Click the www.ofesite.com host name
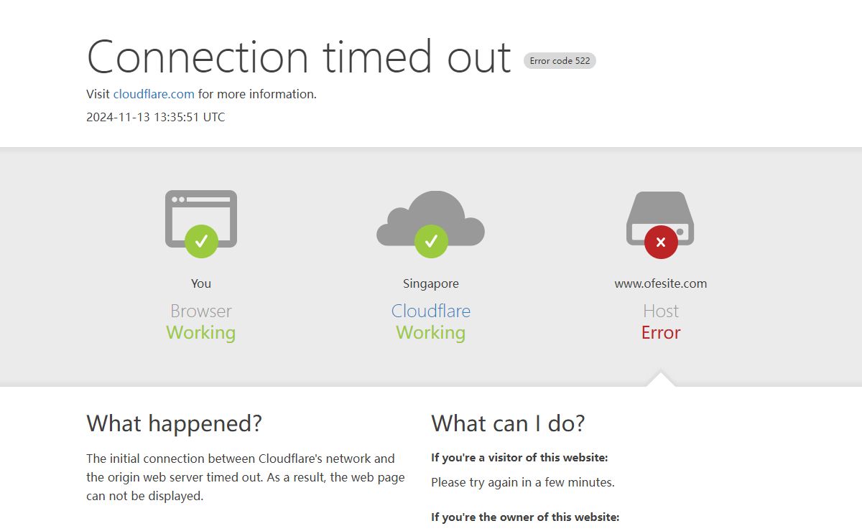Screen dimensions: 862x531 (661, 283)
